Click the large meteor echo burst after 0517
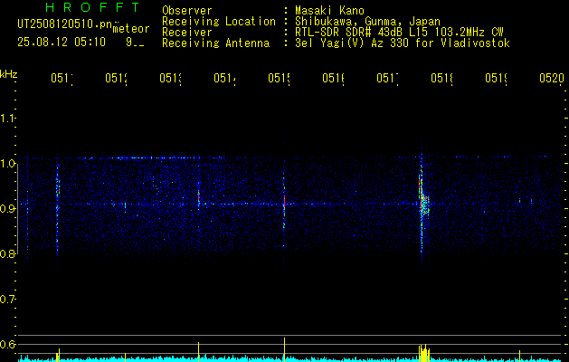The width and height of the screenshot is (569, 362). tap(424, 204)
